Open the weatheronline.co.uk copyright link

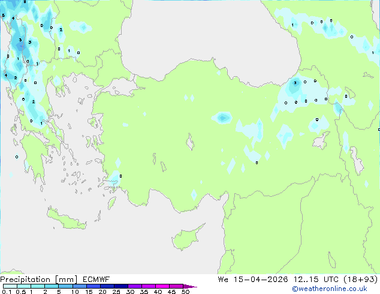pos(330,289)
